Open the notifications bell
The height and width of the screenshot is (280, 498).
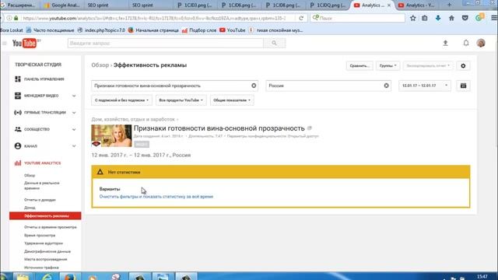coord(465,43)
